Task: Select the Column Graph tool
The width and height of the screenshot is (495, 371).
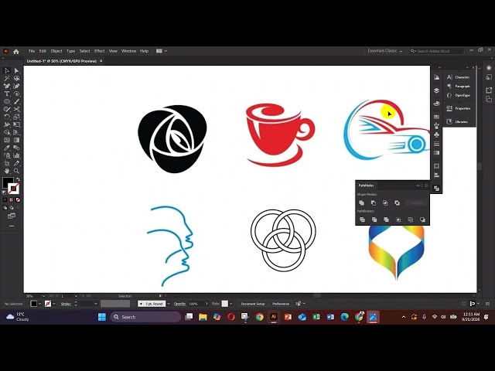Action: 16,155
